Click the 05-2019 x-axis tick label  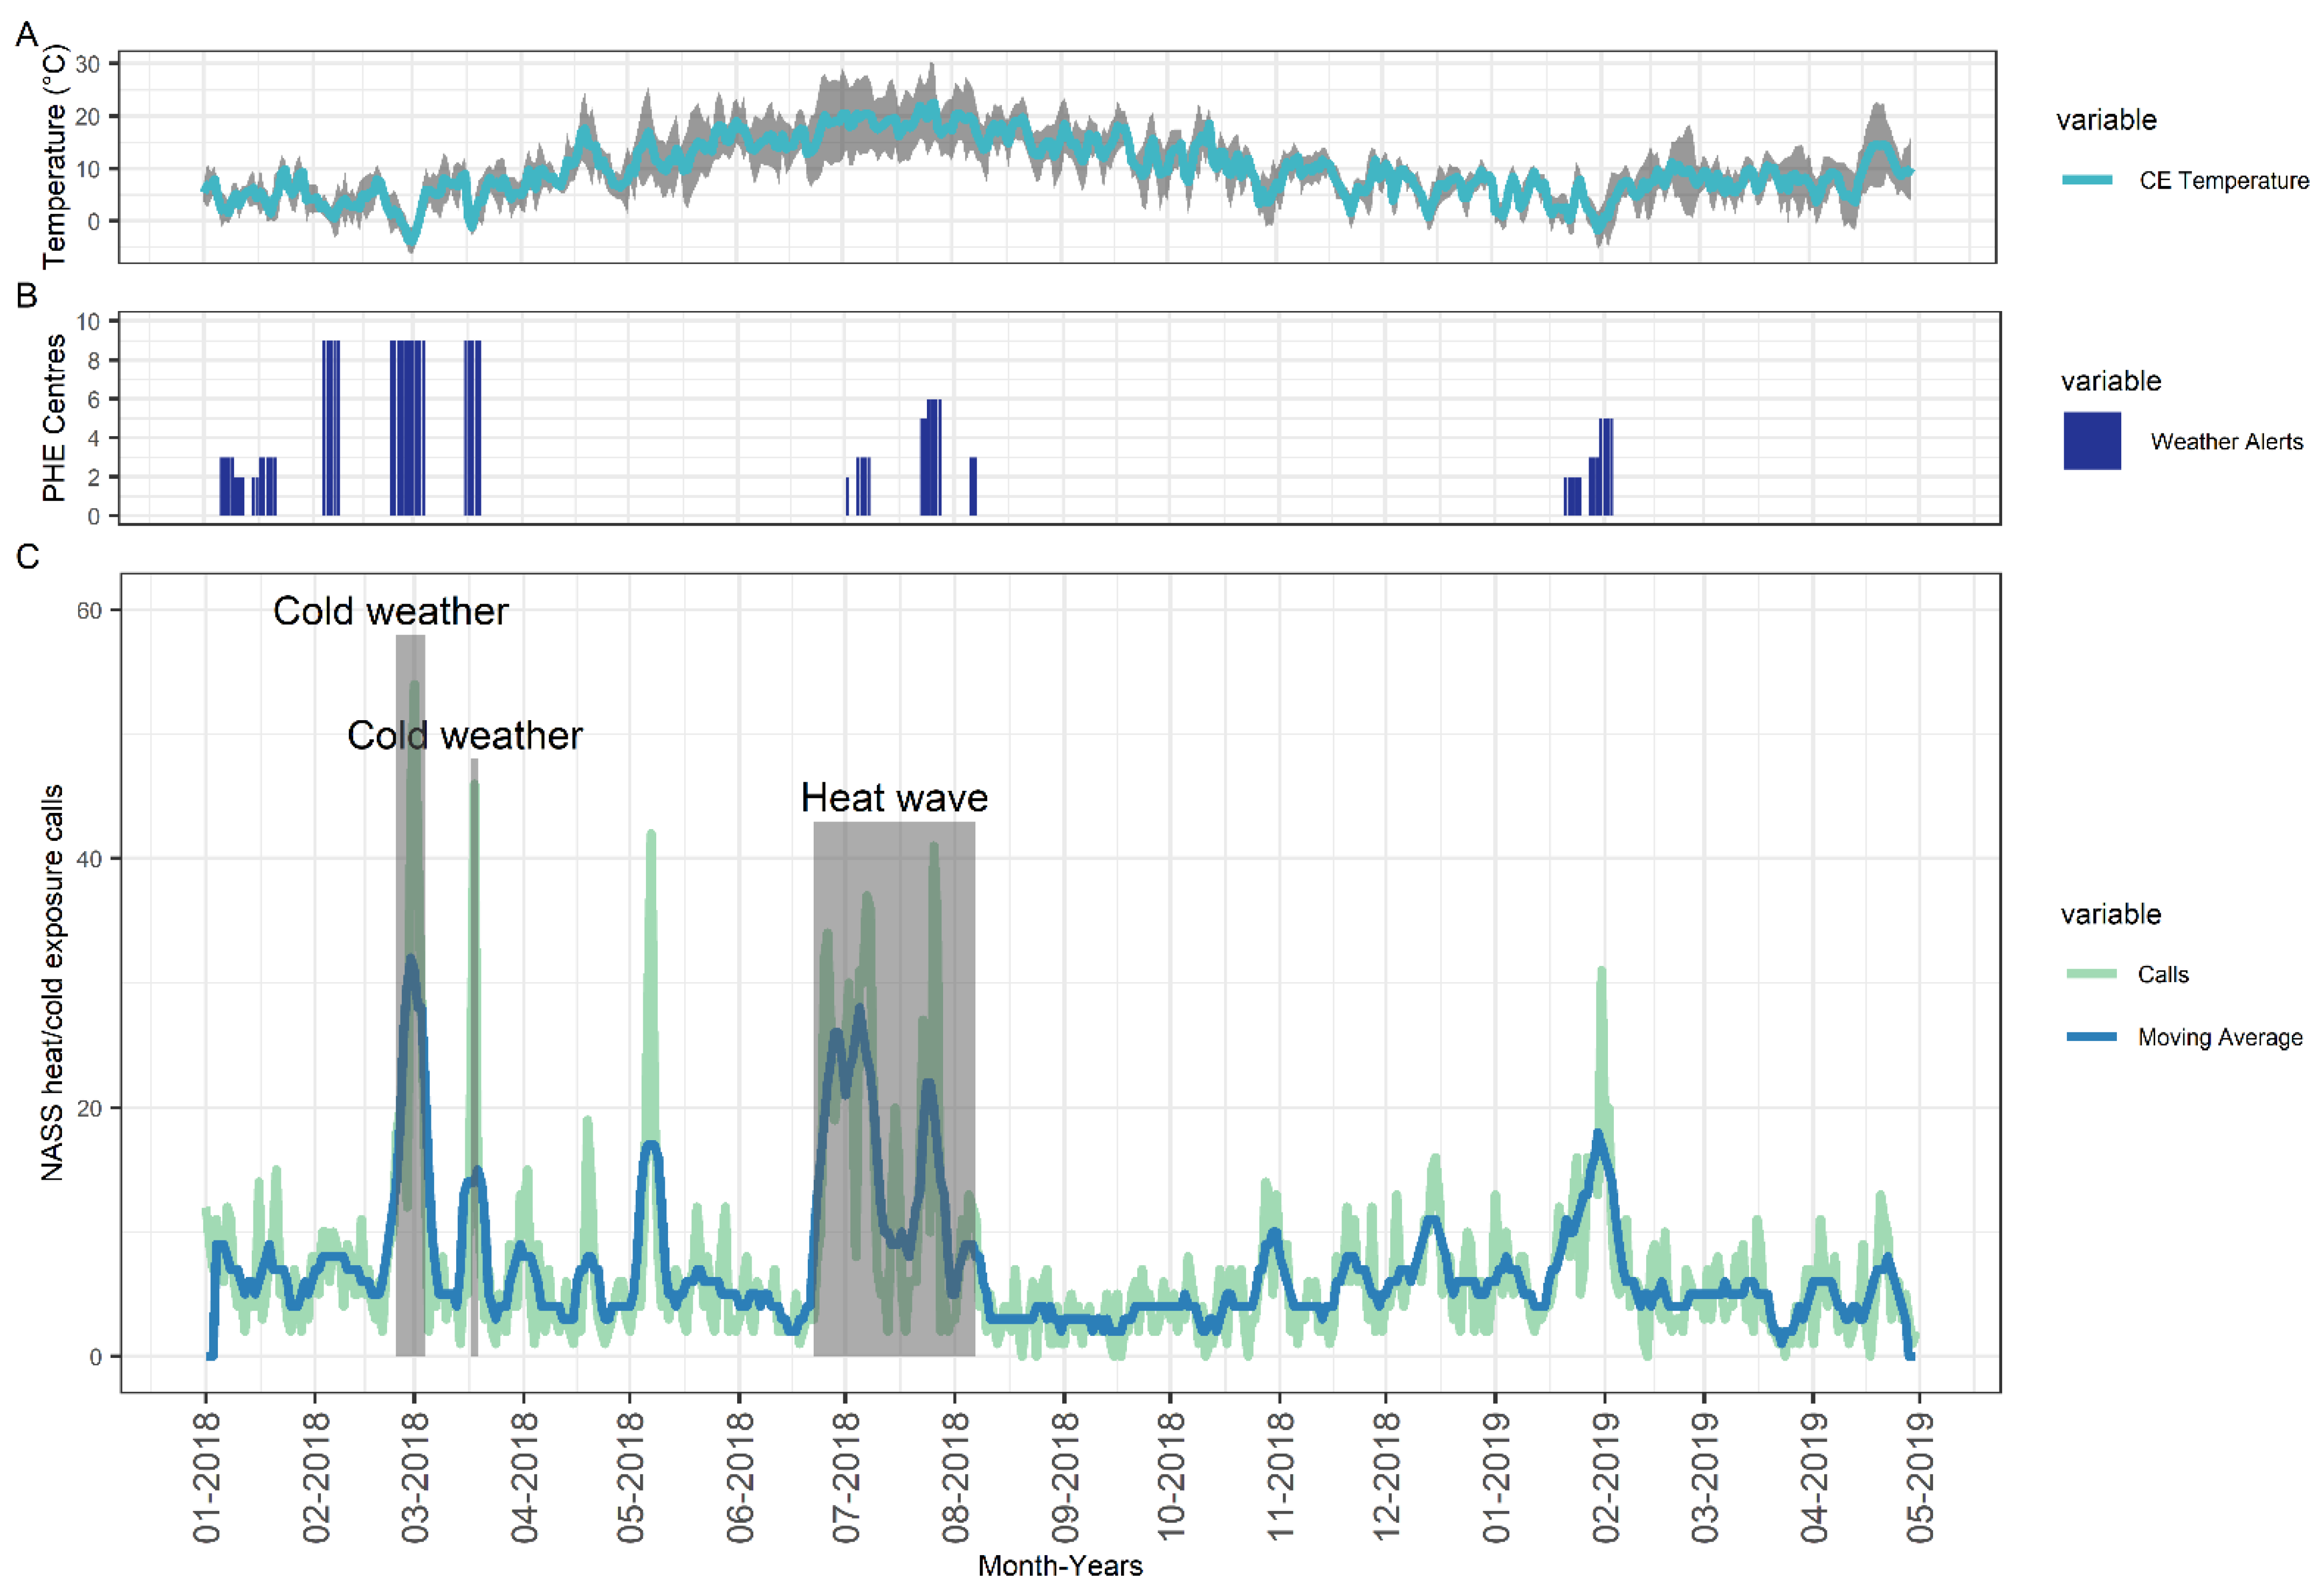tap(1920, 1477)
